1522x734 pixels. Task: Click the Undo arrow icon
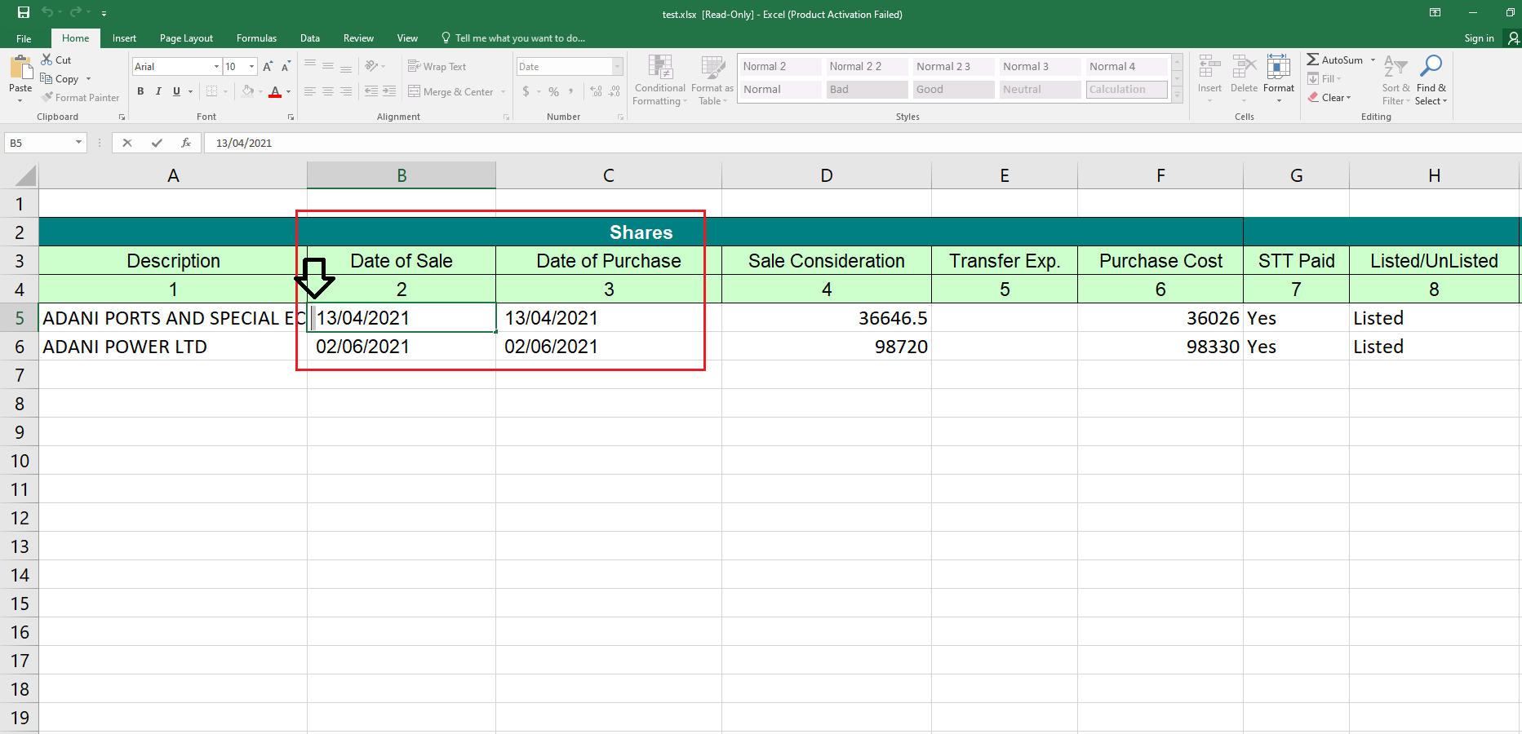pyautogui.click(x=47, y=12)
